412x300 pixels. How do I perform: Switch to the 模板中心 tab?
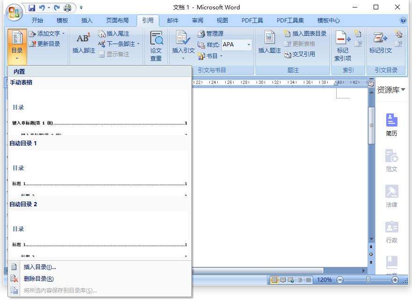click(x=329, y=20)
